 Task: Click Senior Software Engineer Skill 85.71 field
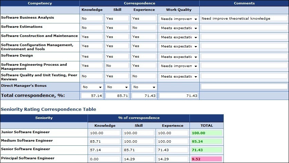coord(139,150)
